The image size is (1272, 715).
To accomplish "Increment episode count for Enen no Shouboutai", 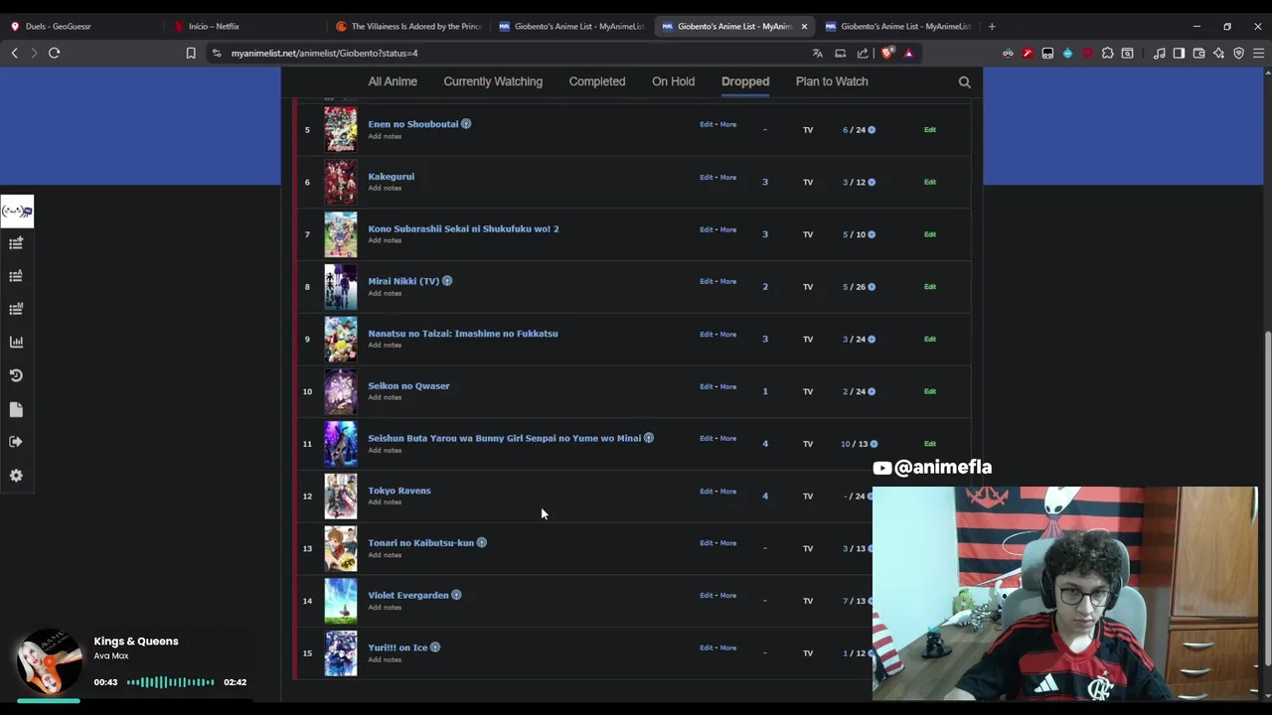I will (x=872, y=130).
